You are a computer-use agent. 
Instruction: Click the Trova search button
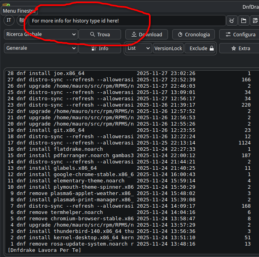tap(100, 34)
